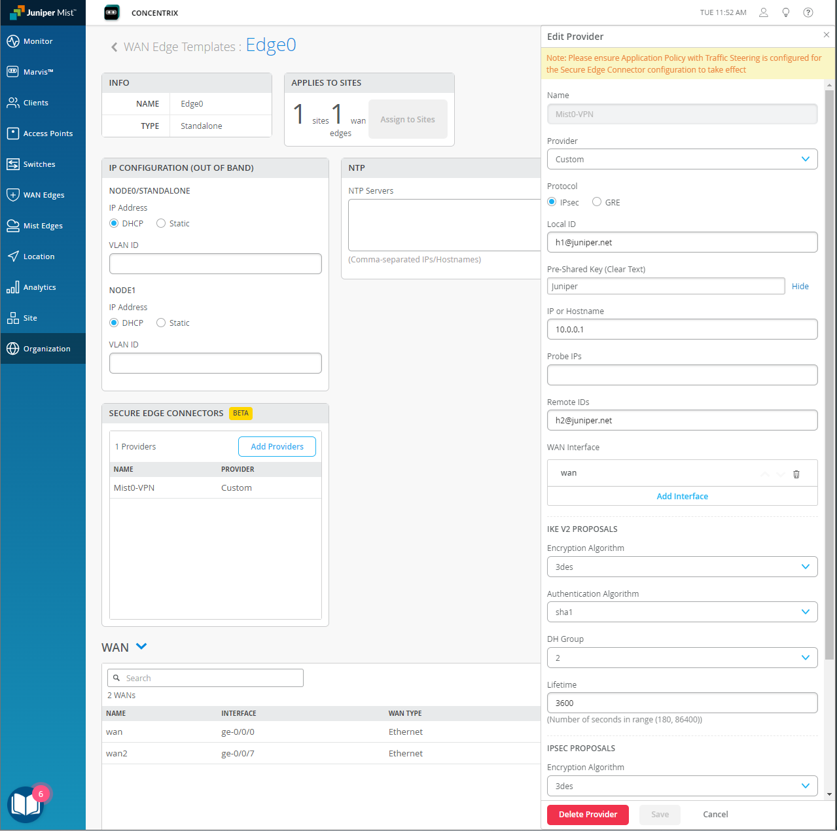Open the Monitor section in the sidebar
Screen dimensions: 837x831
tap(36, 41)
